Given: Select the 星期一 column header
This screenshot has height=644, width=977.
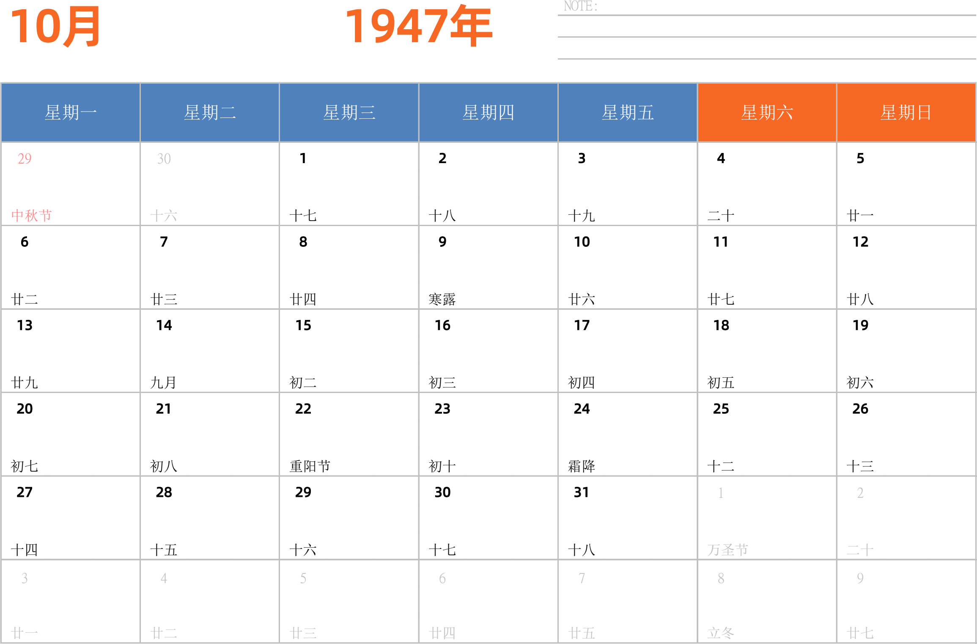Looking at the screenshot, I should [x=71, y=112].
